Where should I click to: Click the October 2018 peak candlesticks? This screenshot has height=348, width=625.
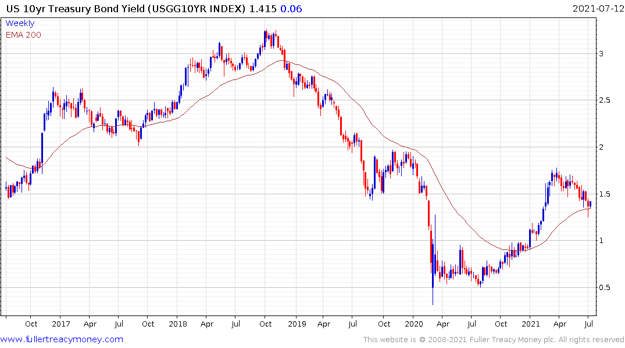pos(269,39)
